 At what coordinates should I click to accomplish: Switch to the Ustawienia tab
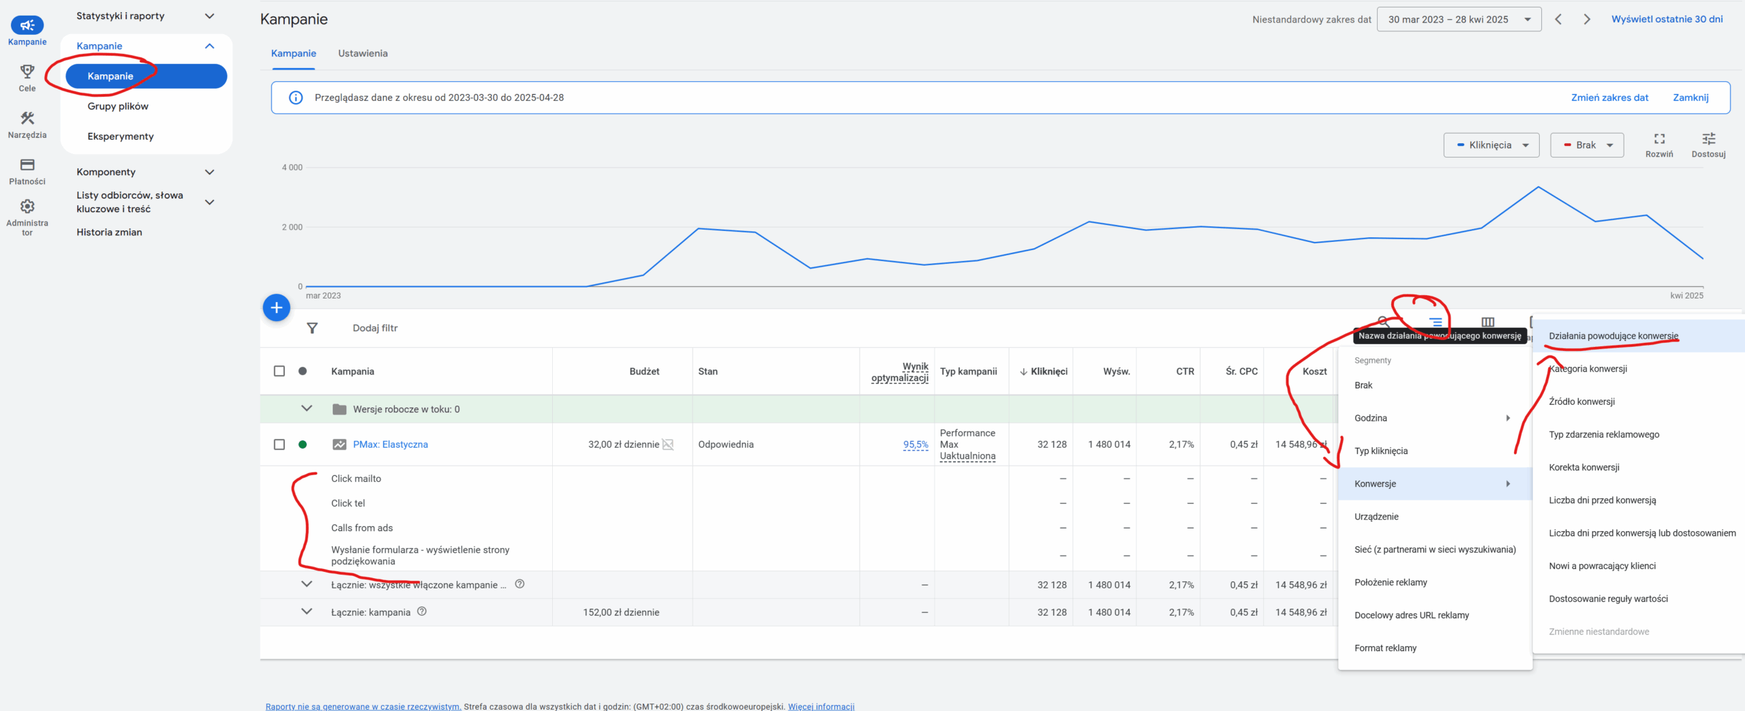[363, 54]
